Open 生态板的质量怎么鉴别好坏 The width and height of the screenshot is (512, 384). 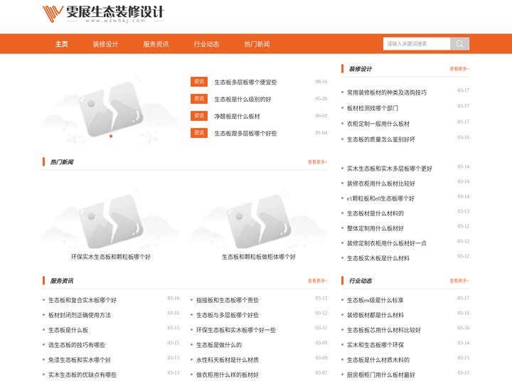[381, 140]
